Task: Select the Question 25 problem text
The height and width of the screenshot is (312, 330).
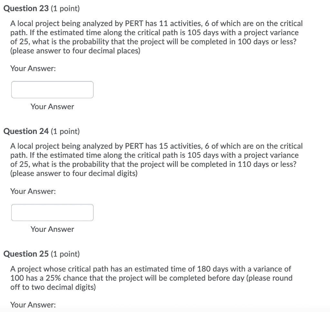Action: click(x=151, y=278)
